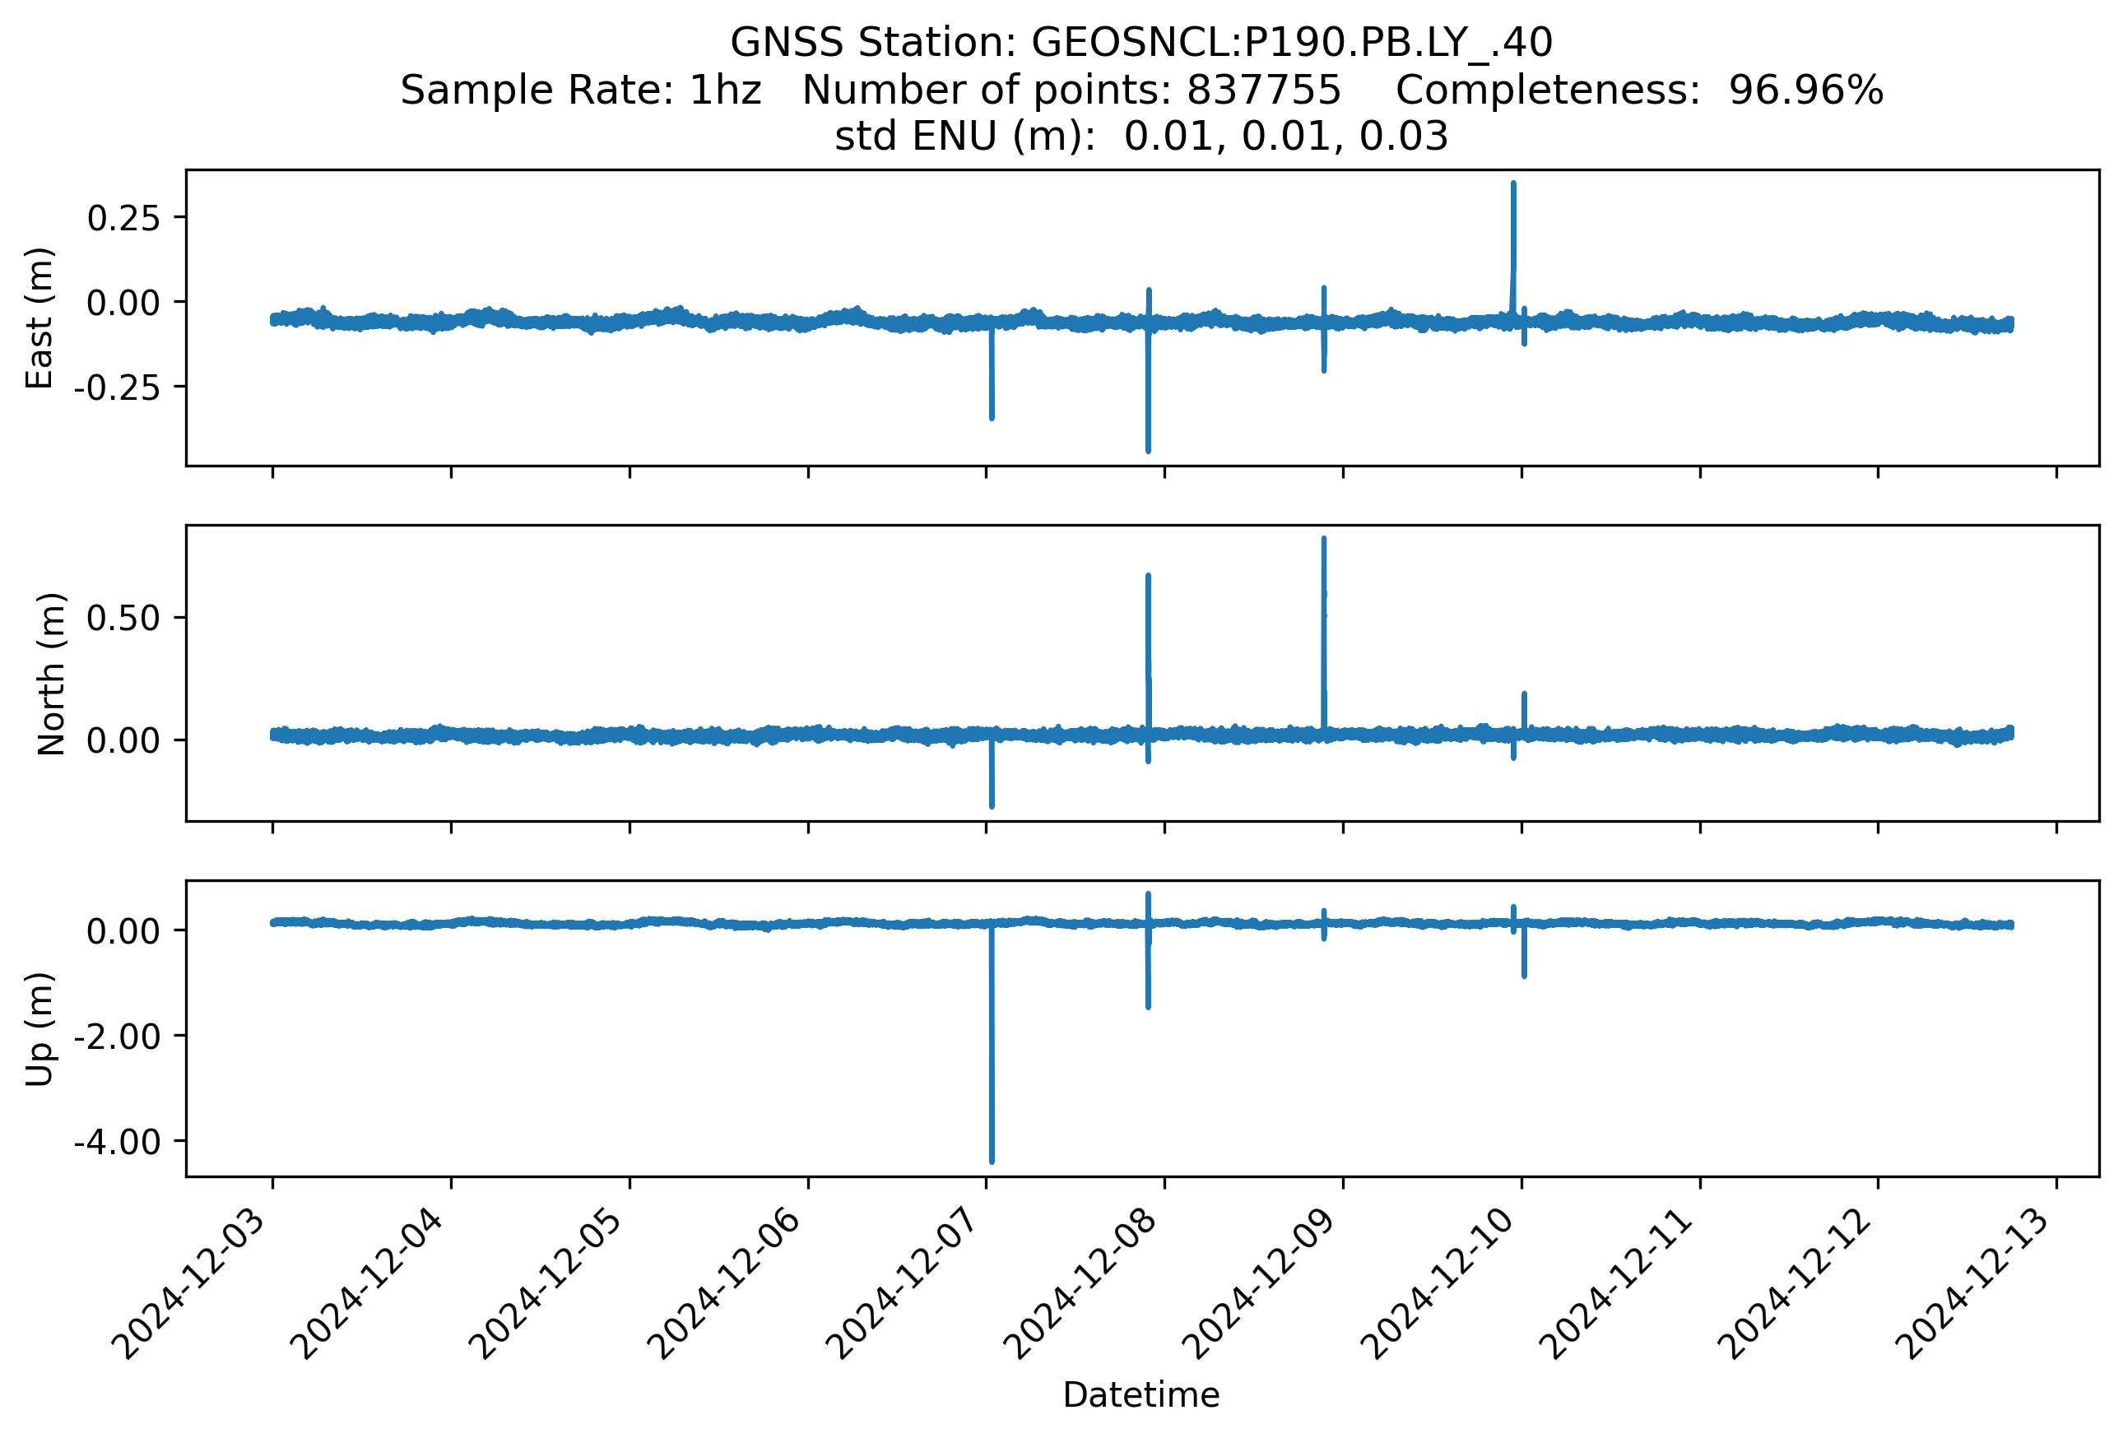Click the Datetime x-axis label
Screen dimensions: 2123x1438
coord(1141,1395)
